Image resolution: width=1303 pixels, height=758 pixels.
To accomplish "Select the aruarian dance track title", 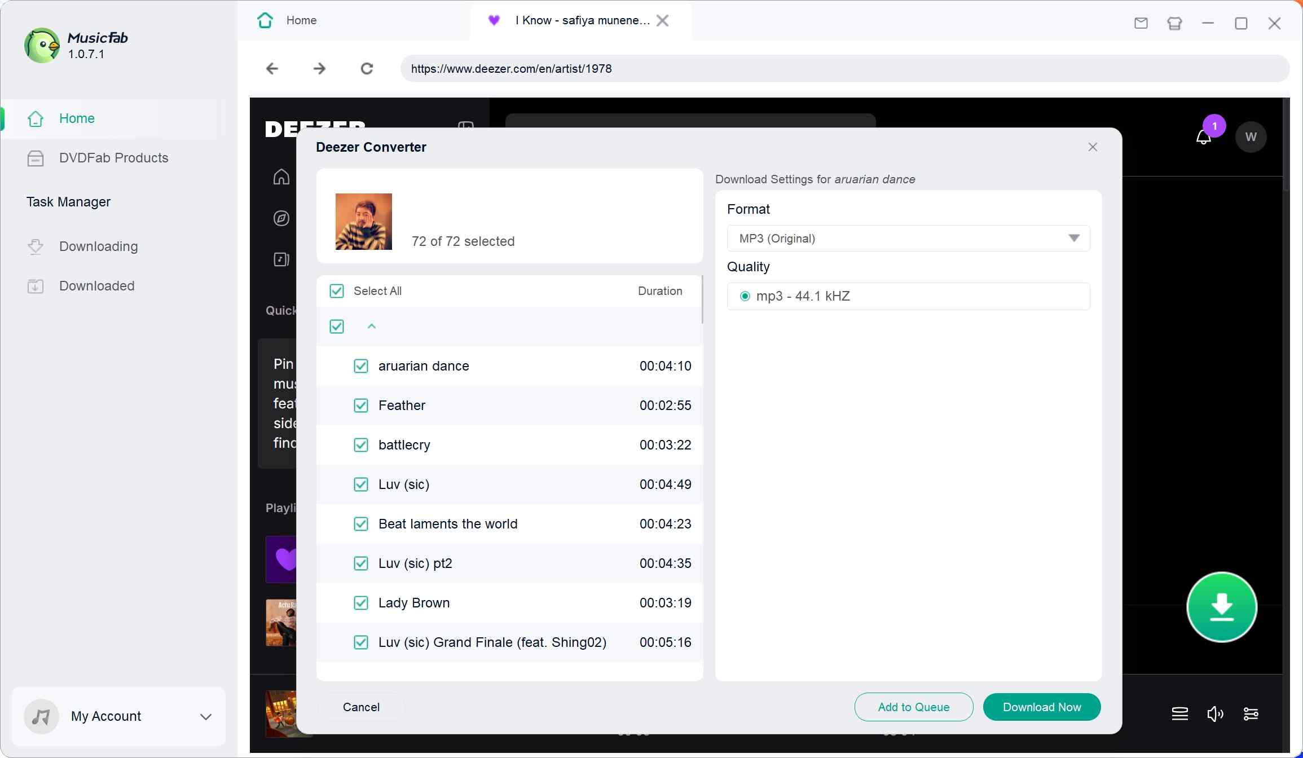I will (x=424, y=366).
